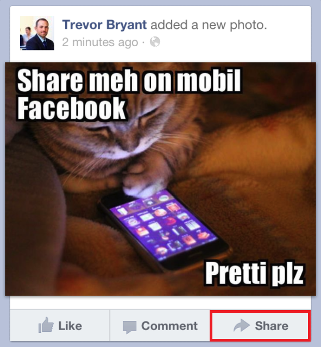Open the '2 minutes ago' timestamp link
321x347 pixels.
[x=100, y=42]
